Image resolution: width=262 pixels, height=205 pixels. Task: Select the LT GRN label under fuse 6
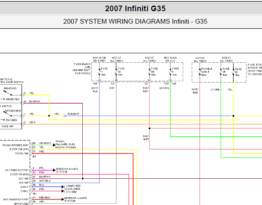(164, 88)
